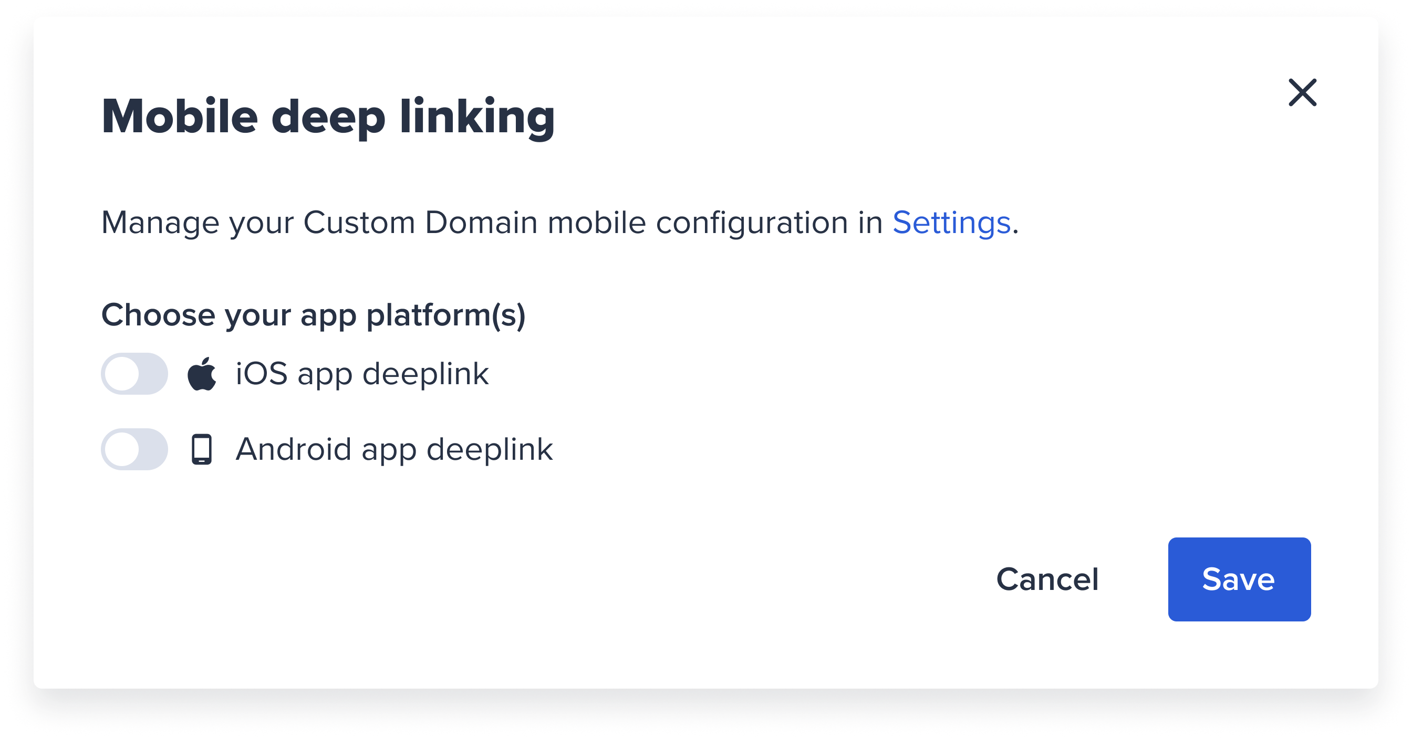Click the X icon to dismiss the dialog
The width and height of the screenshot is (1412, 739).
click(1303, 93)
